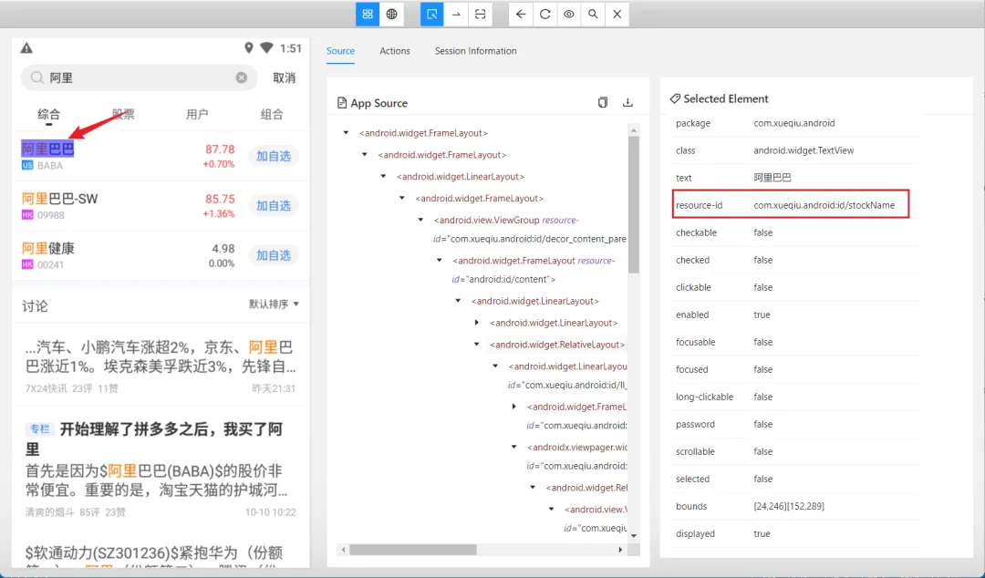Collapse the second-level FrameLayout node
The width and height of the screenshot is (985, 578).
(365, 155)
